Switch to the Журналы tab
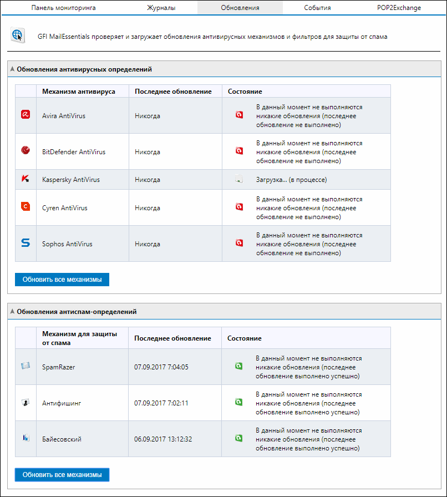 pyautogui.click(x=161, y=8)
